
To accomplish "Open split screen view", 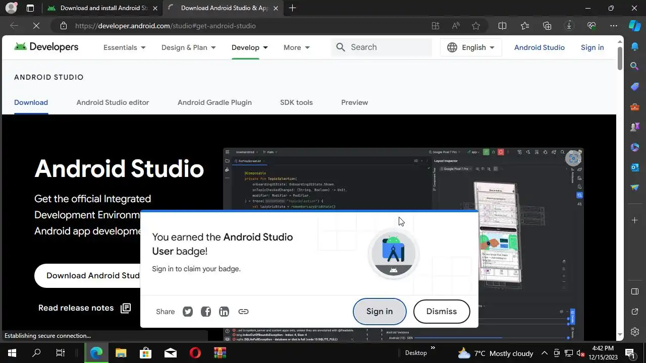I will (x=502, y=26).
